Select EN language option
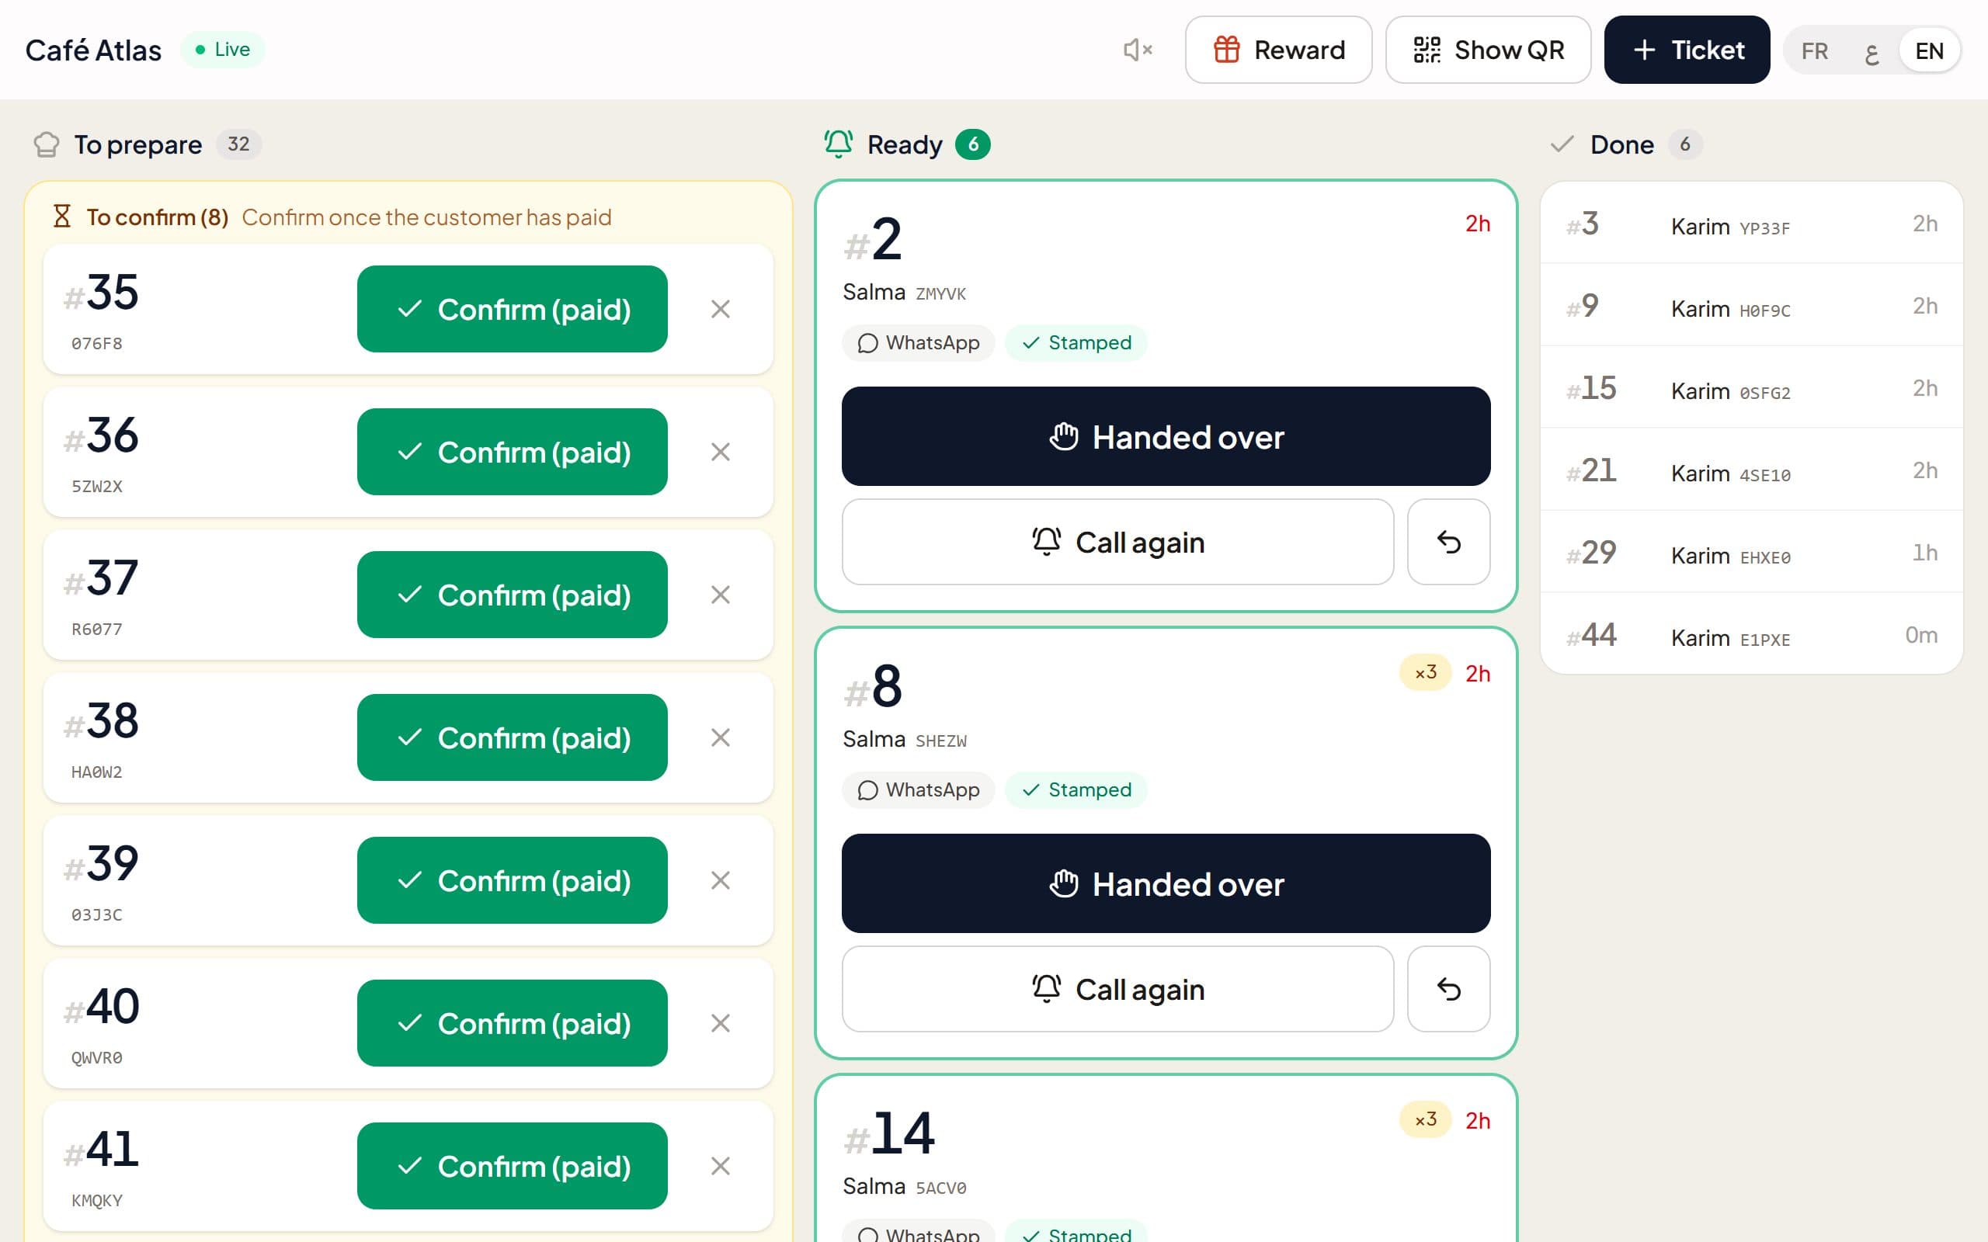This screenshot has width=1988, height=1242. [x=1929, y=51]
